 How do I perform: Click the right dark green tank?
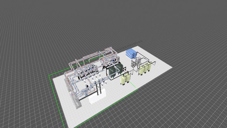(120, 68)
